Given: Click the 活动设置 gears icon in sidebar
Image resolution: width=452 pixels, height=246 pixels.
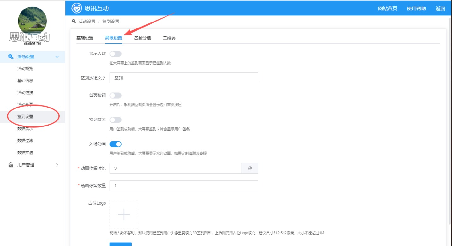Looking at the screenshot, I should tap(11, 57).
